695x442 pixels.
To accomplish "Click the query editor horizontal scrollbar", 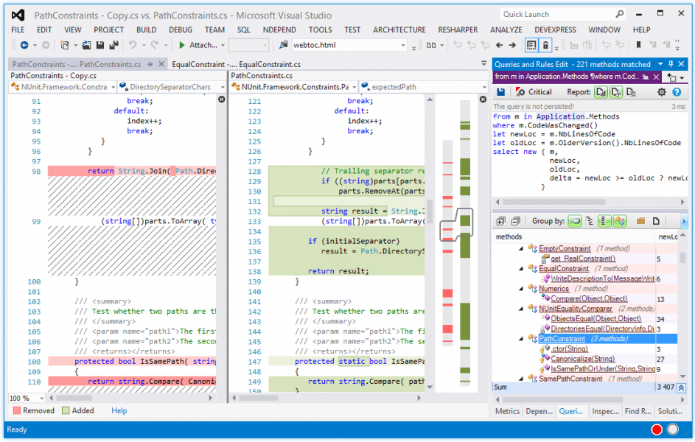I will pos(554,202).
